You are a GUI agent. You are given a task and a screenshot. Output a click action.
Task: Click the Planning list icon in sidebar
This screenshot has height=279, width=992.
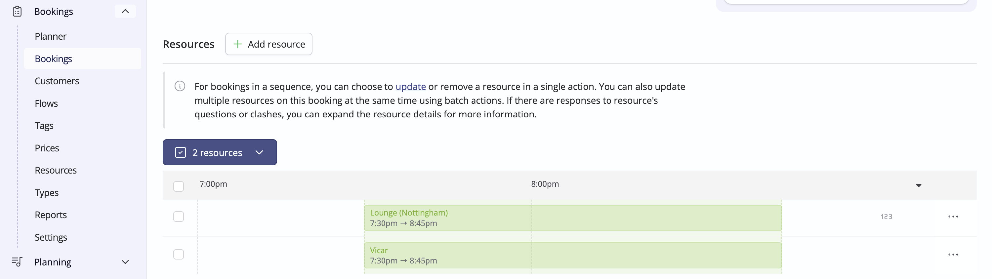click(17, 262)
